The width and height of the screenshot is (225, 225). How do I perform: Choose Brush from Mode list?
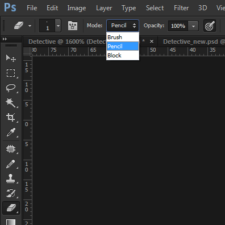point(123,37)
